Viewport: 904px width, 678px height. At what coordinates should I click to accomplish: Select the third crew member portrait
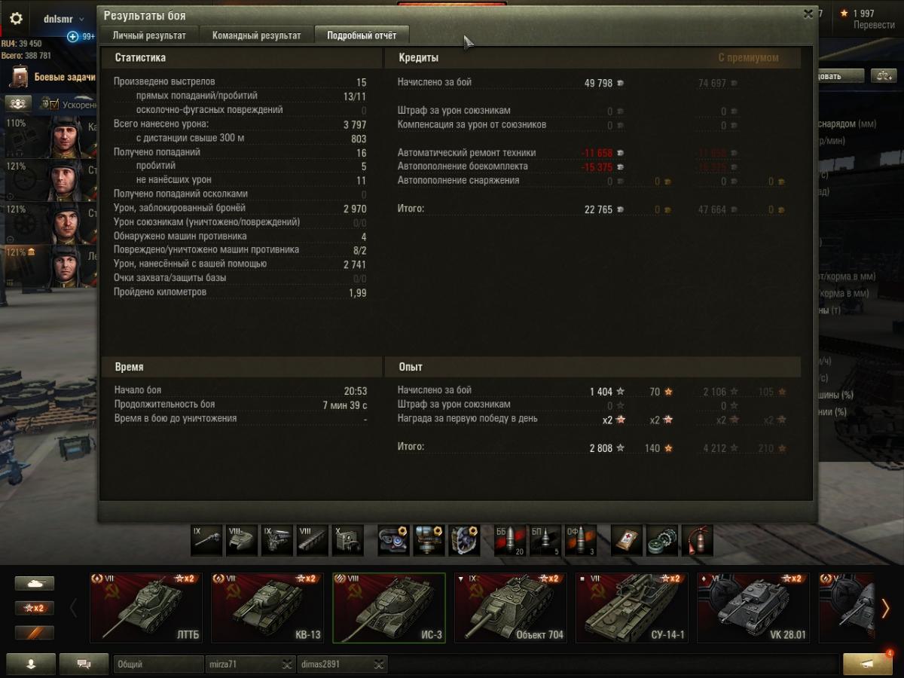point(66,223)
